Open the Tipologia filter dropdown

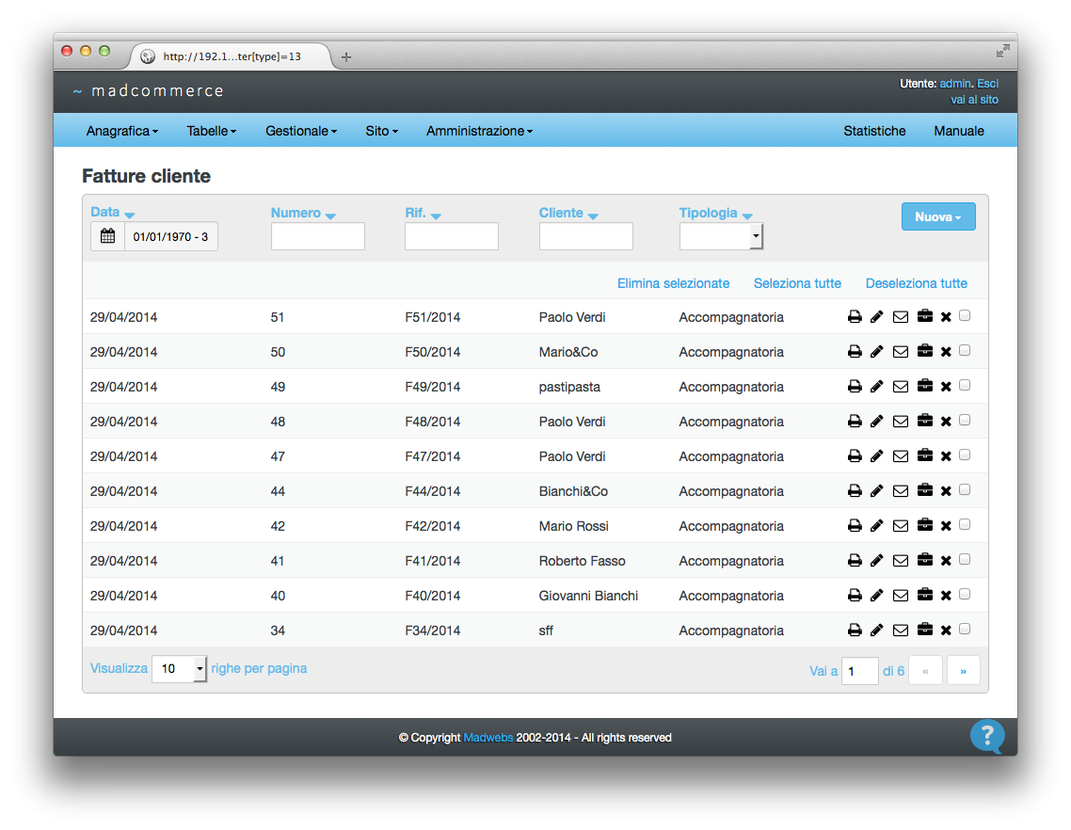[721, 236]
